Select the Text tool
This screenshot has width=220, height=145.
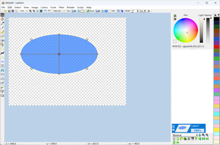pyautogui.click(x=2, y=62)
